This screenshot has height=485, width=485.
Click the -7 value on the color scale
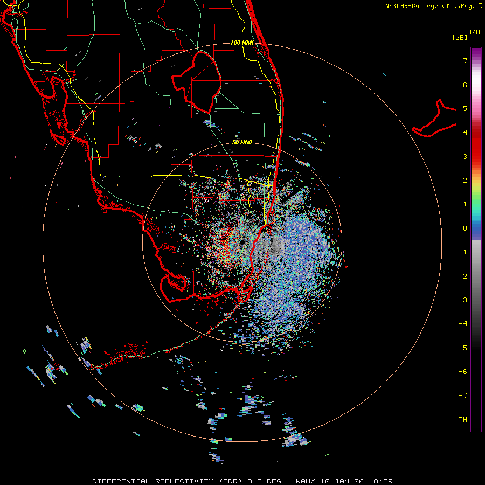[463, 396]
